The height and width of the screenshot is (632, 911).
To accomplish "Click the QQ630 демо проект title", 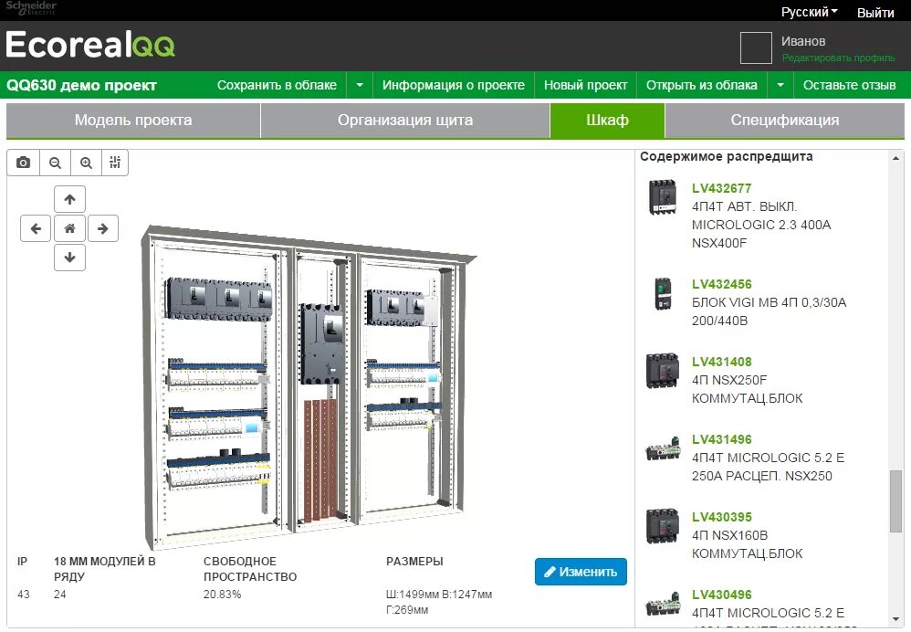I will click(x=82, y=86).
